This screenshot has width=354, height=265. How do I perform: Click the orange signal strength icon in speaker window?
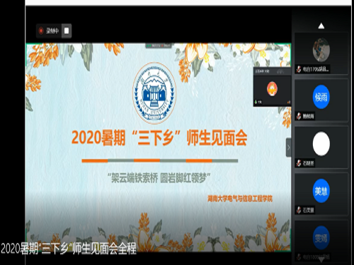(288, 102)
